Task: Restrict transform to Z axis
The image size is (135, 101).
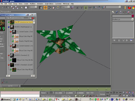Action: coord(86,7)
